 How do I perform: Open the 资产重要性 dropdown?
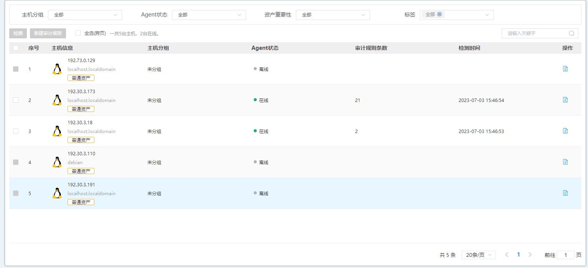point(333,15)
